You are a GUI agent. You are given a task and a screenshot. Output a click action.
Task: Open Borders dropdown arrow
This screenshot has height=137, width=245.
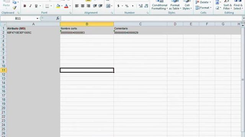[x=51, y=6]
